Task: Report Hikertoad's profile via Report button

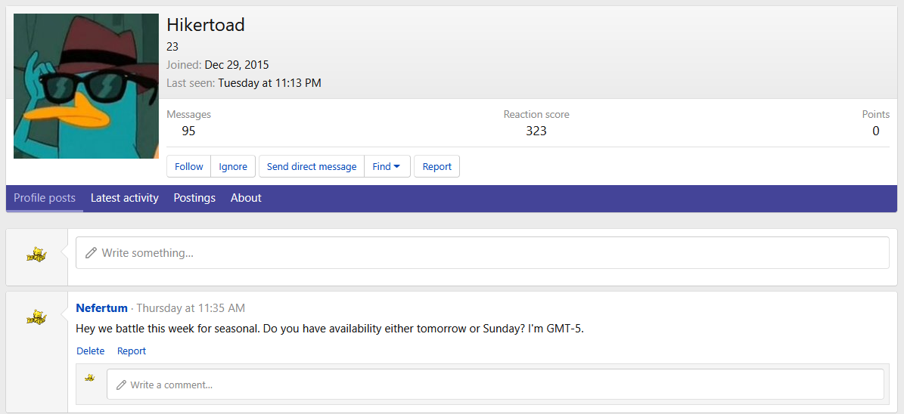Action: tap(436, 167)
